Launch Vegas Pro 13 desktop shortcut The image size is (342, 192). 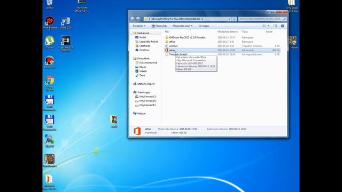tap(66, 44)
